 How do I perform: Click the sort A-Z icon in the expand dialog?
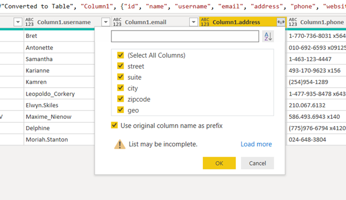point(268,36)
